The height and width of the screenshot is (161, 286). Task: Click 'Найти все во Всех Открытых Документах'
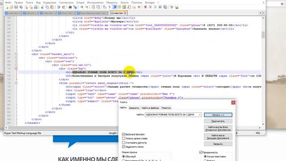click(x=218, y=128)
